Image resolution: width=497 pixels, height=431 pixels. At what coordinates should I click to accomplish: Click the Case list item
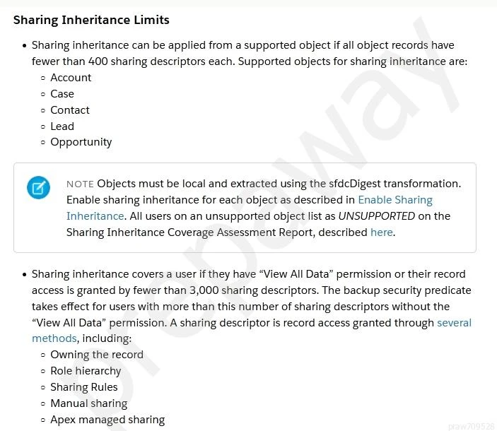click(x=62, y=94)
